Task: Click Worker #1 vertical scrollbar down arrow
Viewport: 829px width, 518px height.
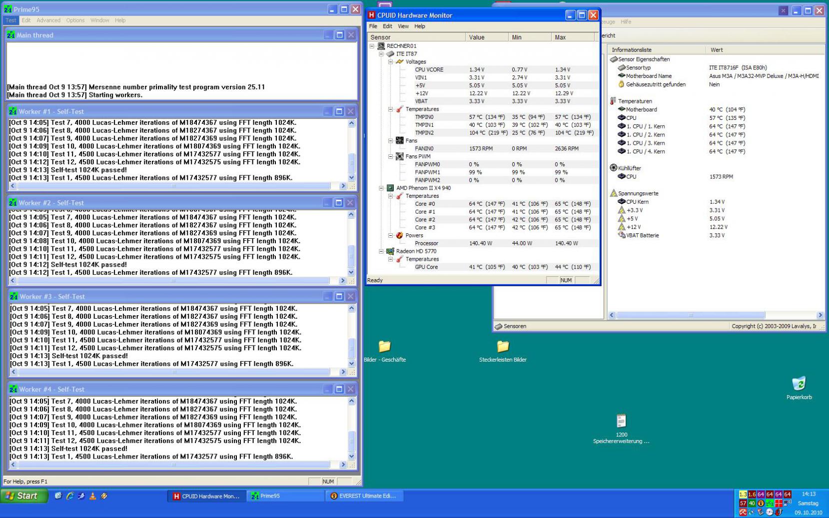Action: tap(351, 177)
